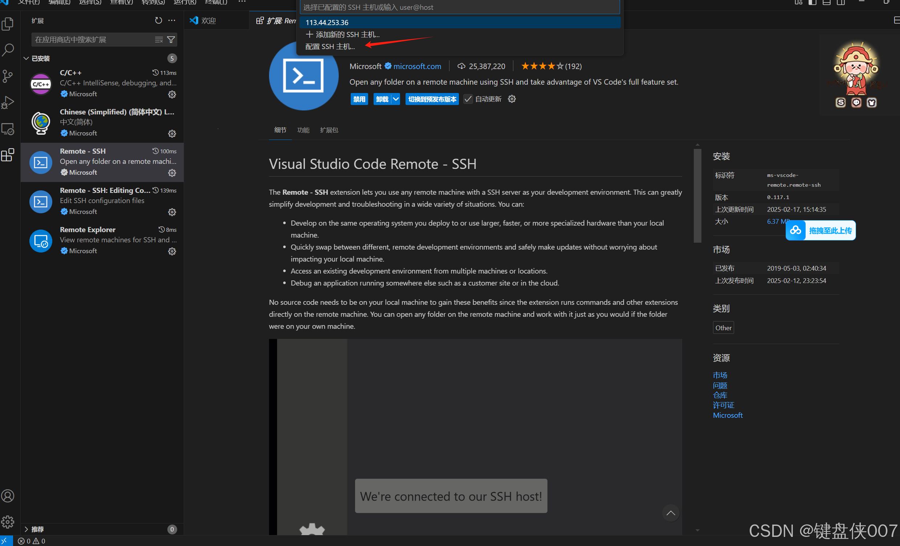
Task: Click remote window indicator in status bar
Action: [5, 541]
